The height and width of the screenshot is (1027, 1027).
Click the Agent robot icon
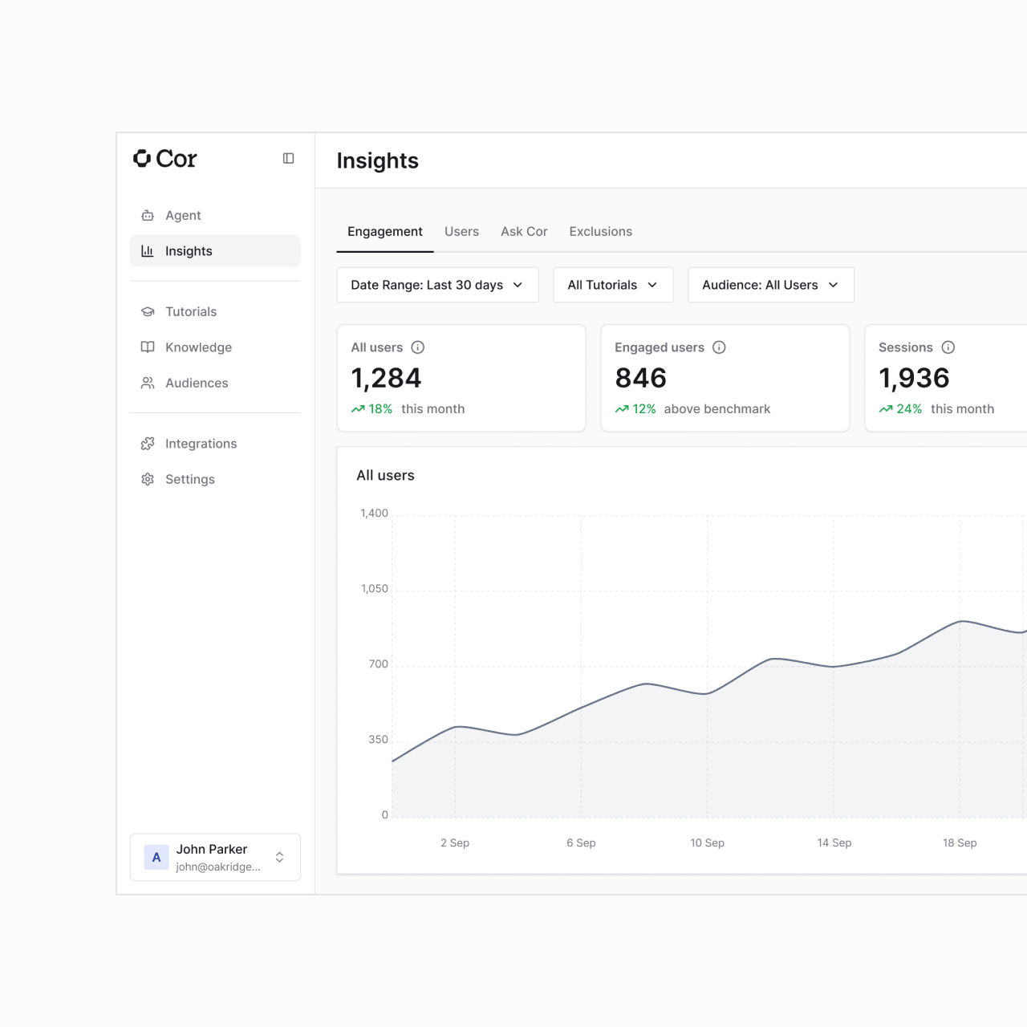click(x=148, y=216)
